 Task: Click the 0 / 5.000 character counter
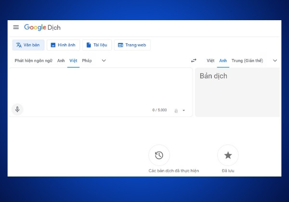point(159,110)
